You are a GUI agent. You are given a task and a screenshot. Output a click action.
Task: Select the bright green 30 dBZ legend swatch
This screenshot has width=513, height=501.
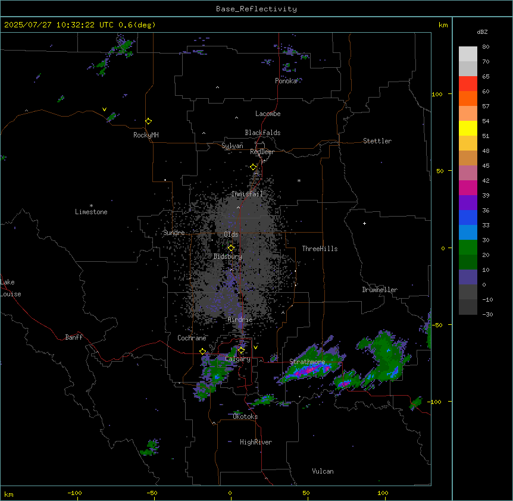[468, 248]
